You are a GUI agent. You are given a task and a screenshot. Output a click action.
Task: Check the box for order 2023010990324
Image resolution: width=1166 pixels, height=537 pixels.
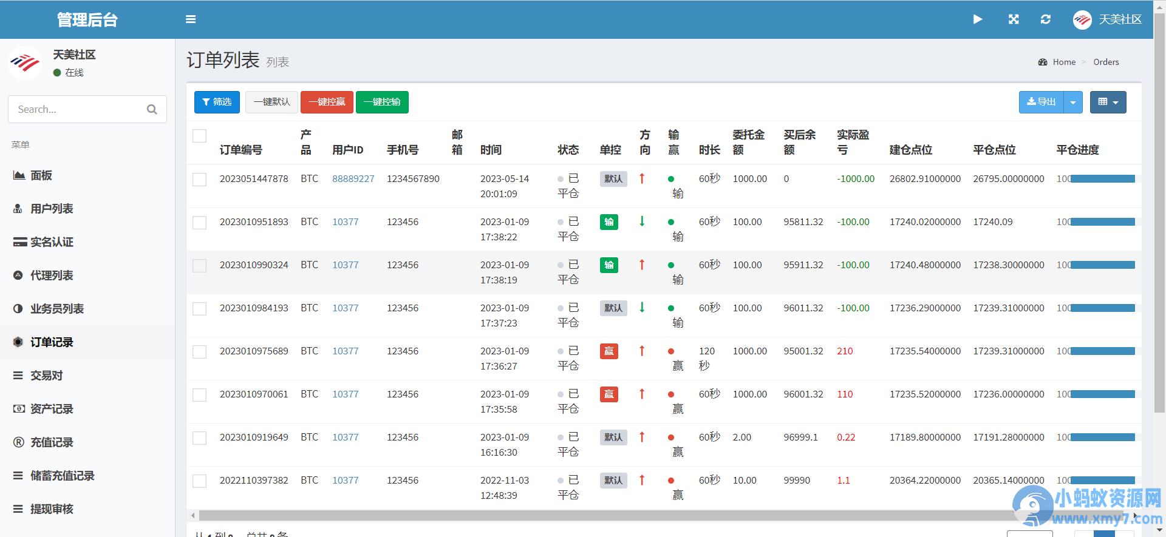[199, 266]
